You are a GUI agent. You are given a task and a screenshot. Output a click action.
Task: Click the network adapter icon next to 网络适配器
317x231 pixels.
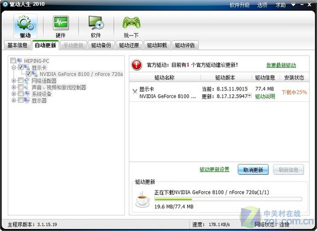tap(27, 80)
